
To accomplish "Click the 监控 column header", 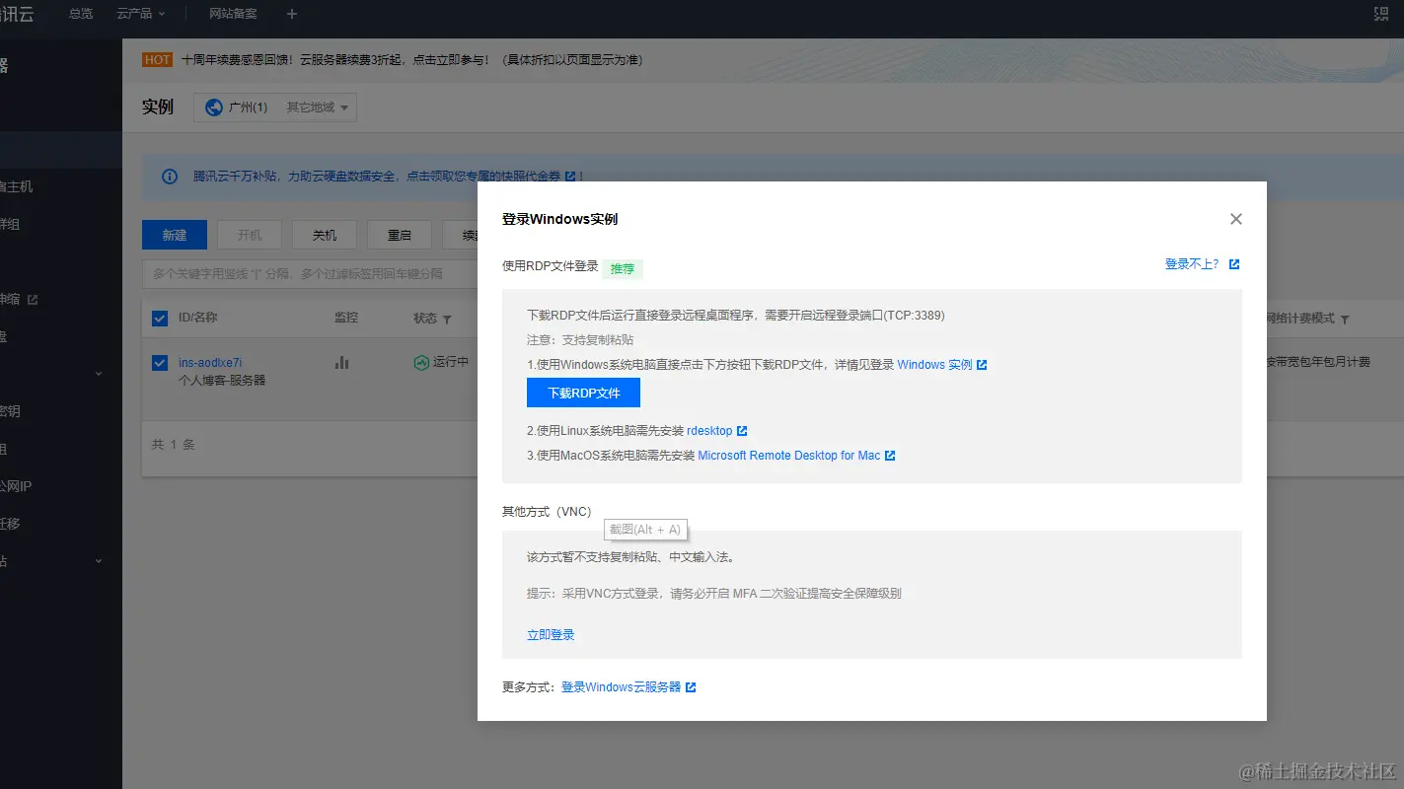I will [346, 319].
